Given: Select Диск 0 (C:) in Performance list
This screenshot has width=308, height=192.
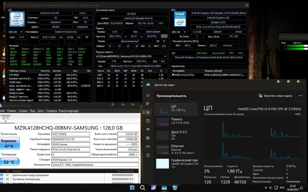Looking at the screenshot, I should [176, 135].
